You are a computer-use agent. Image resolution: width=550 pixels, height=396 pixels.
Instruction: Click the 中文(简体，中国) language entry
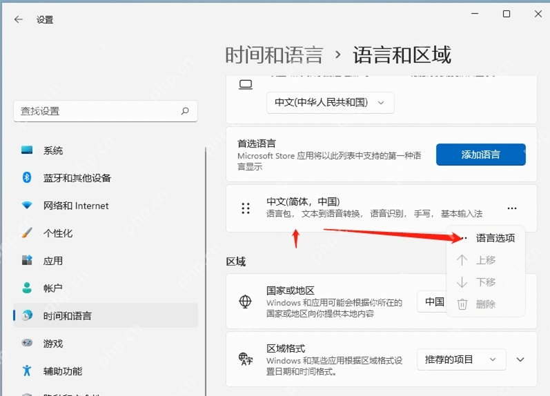point(382,208)
